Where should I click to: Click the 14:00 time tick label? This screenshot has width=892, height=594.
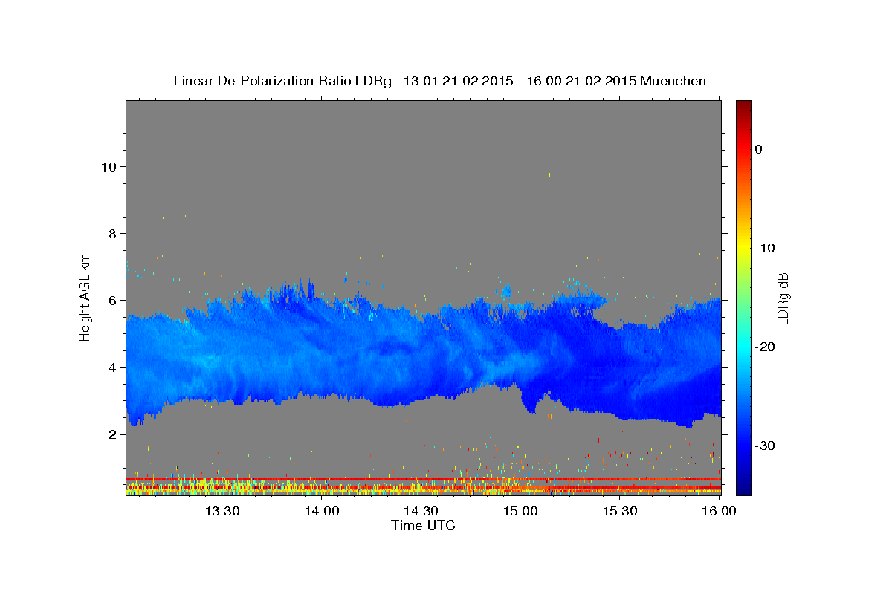point(322,512)
